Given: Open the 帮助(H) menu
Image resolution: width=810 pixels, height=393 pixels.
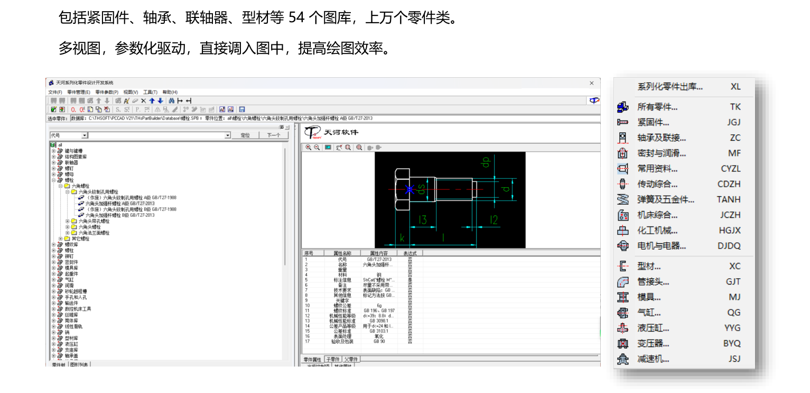Looking at the screenshot, I should (170, 92).
